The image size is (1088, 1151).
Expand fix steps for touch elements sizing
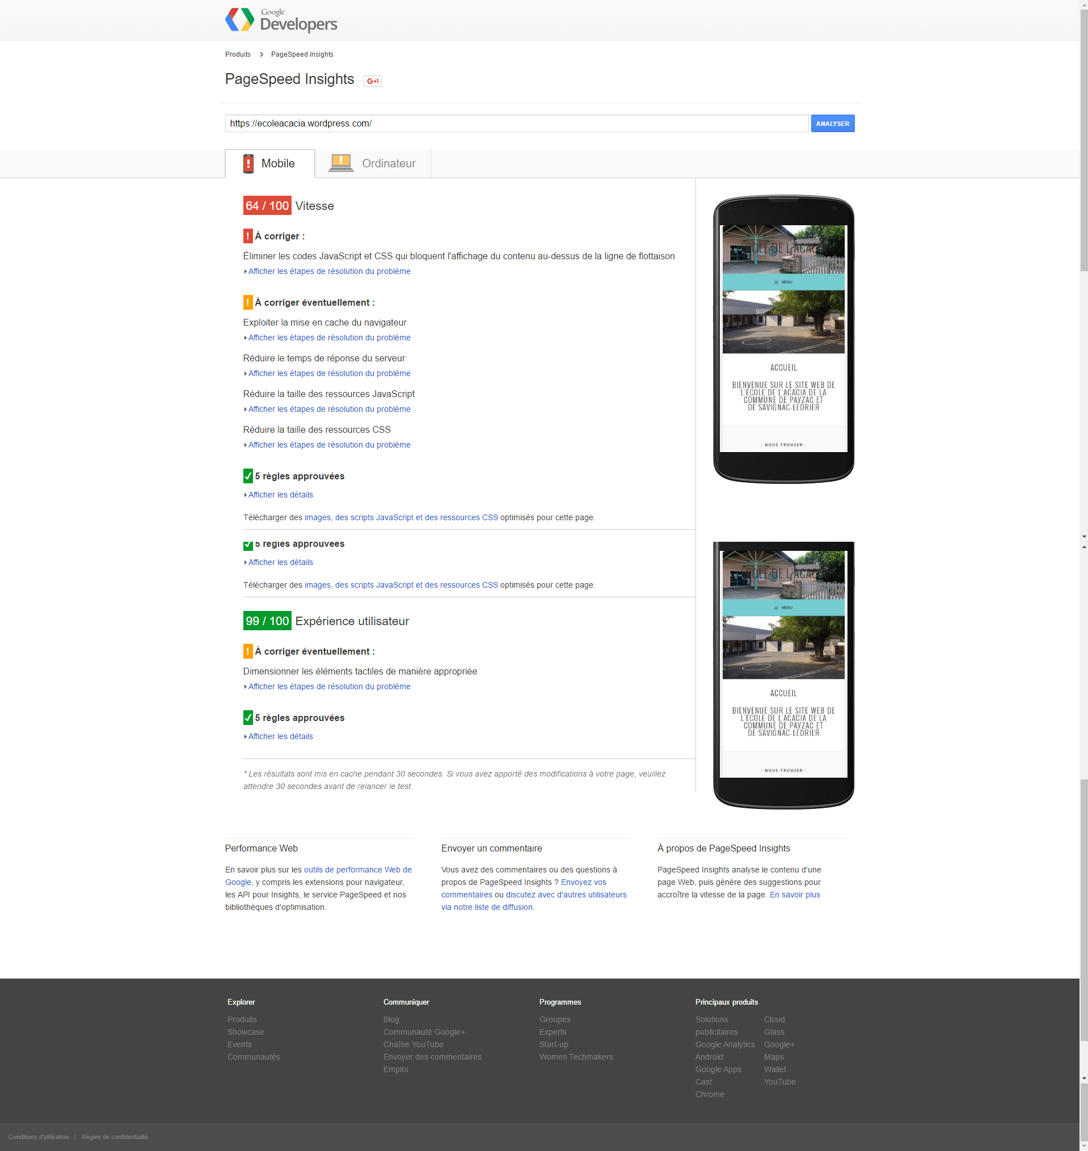(x=329, y=686)
